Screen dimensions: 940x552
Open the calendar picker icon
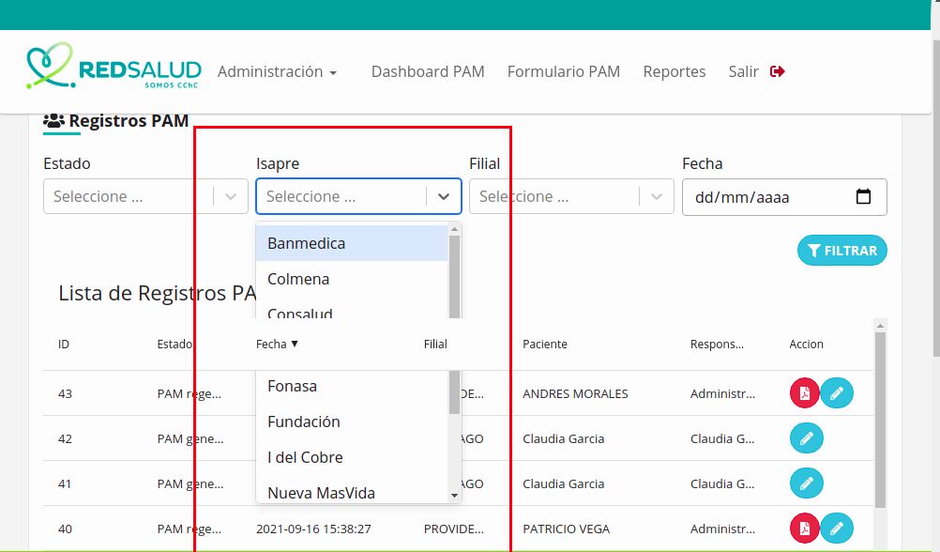(x=863, y=196)
